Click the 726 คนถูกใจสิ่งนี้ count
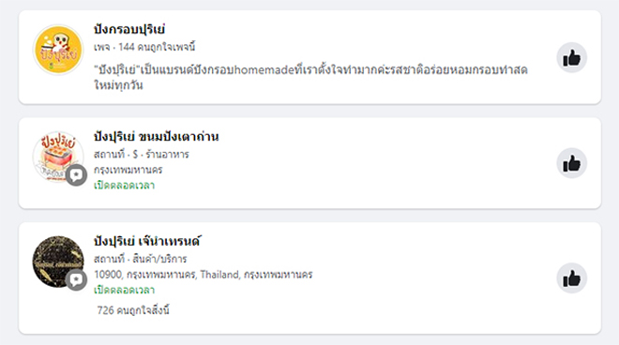 click(x=133, y=310)
